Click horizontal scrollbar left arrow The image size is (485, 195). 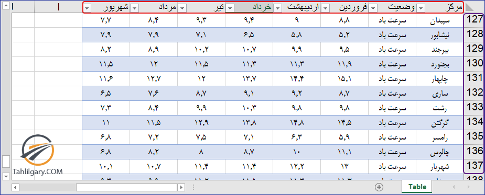pos(15,187)
